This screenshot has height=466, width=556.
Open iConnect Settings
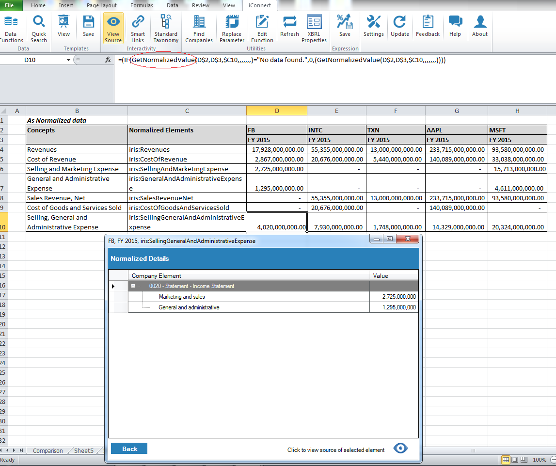(373, 26)
